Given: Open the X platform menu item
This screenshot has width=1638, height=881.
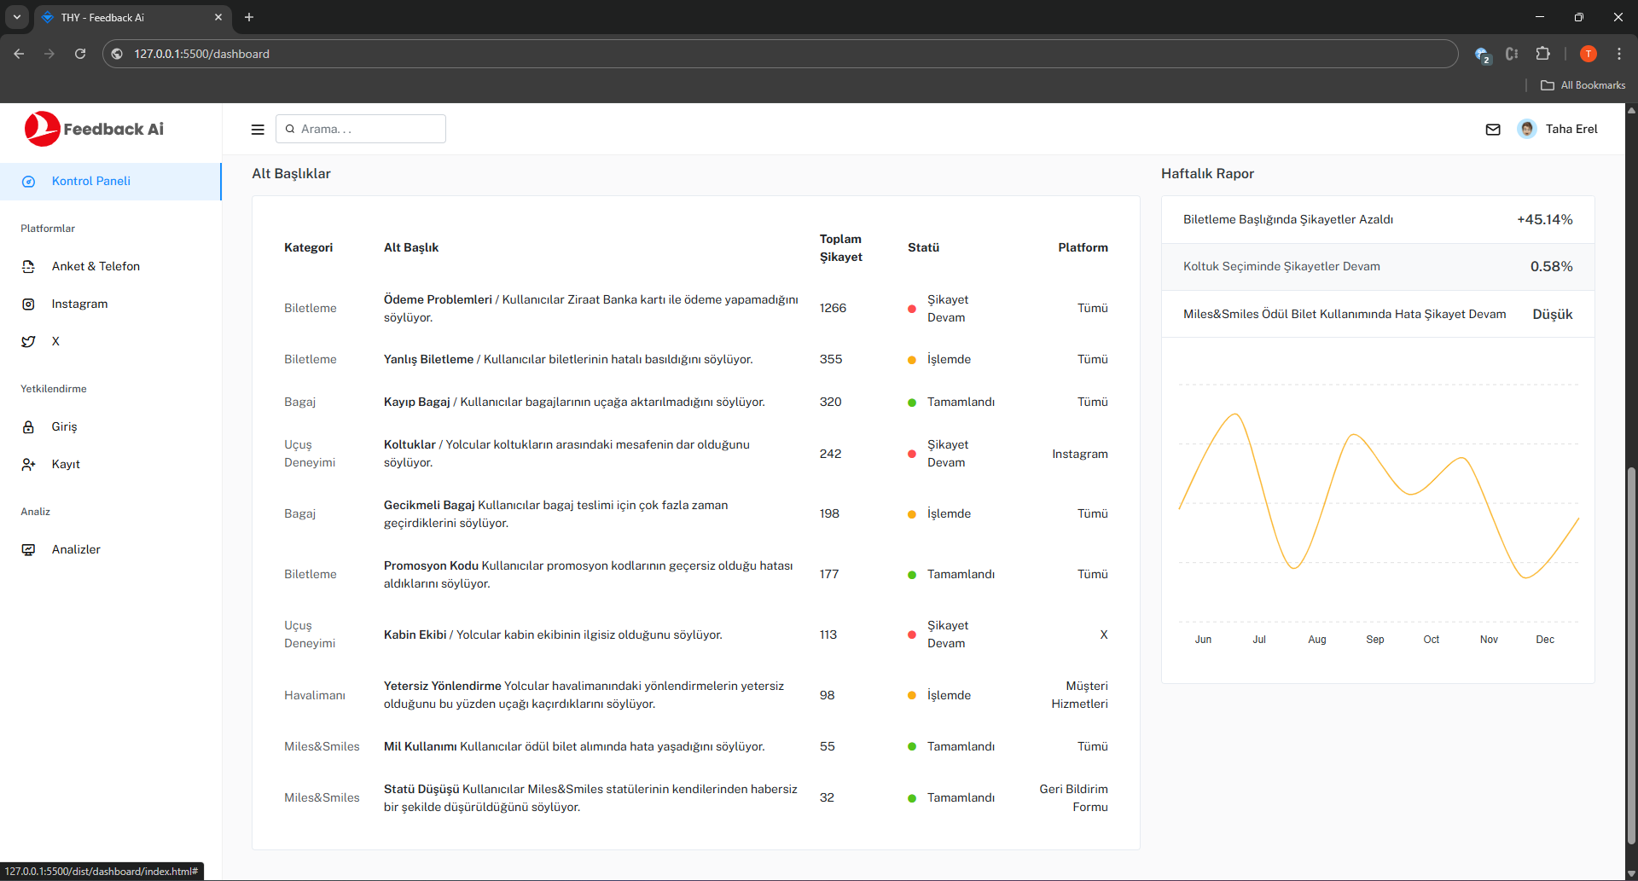Looking at the screenshot, I should pos(110,342).
